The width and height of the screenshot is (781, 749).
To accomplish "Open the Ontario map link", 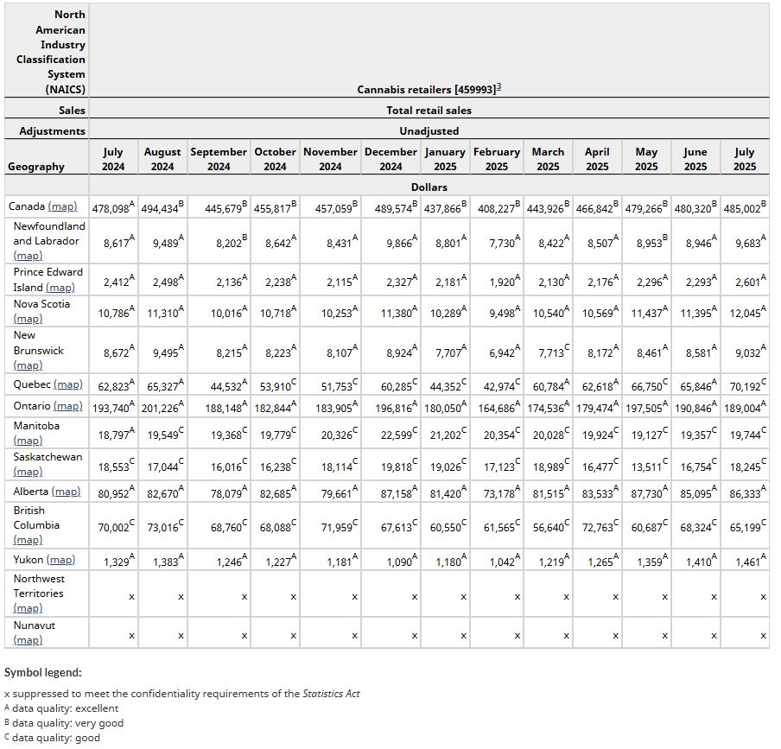I will coord(67,405).
